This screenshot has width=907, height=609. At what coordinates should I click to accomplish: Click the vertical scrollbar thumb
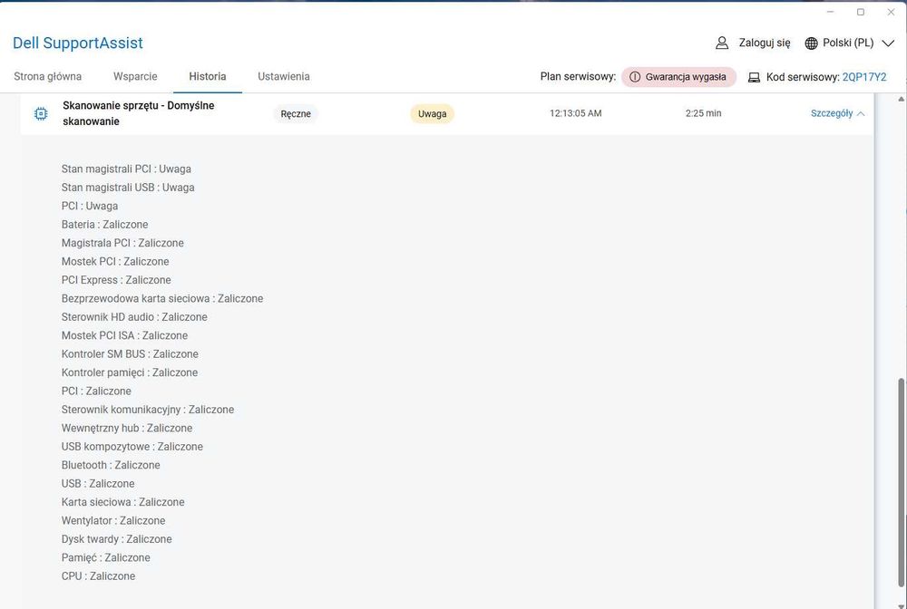[x=902, y=482]
